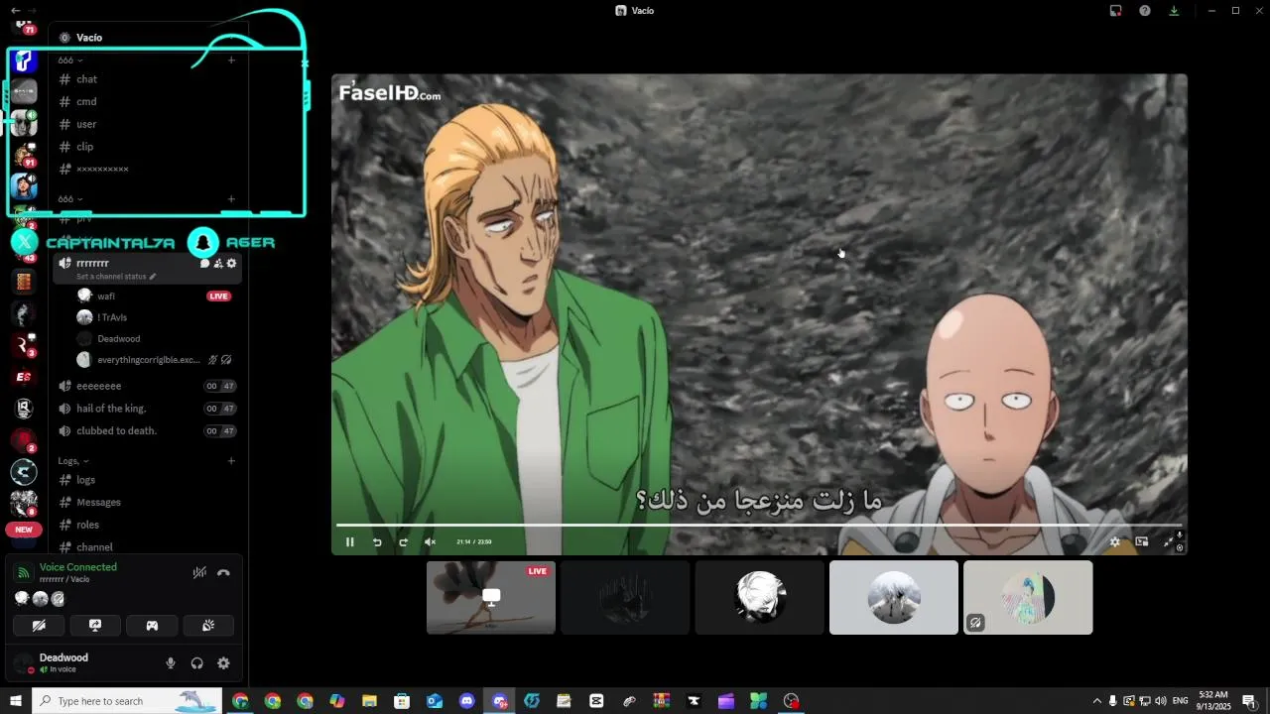Collapse the Logs category
The width and height of the screenshot is (1270, 714).
click(72, 461)
